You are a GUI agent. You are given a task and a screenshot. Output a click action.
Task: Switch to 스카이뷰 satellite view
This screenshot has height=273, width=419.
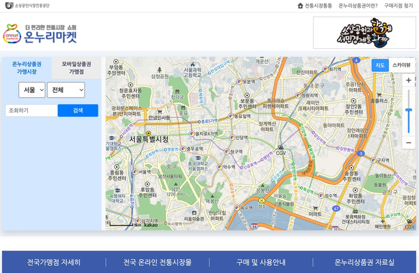click(x=402, y=65)
